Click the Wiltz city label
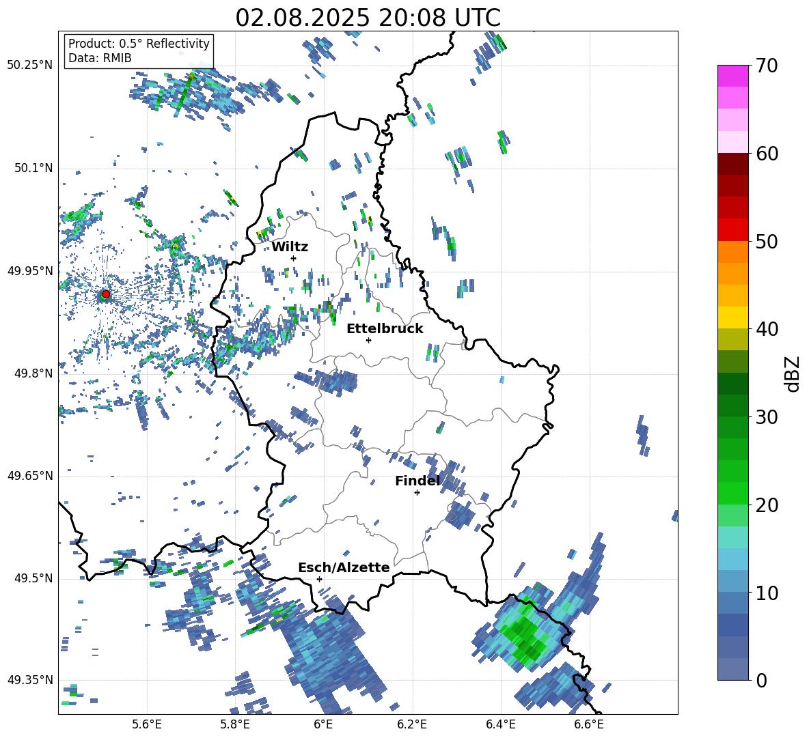The height and width of the screenshot is (738, 809). click(290, 247)
